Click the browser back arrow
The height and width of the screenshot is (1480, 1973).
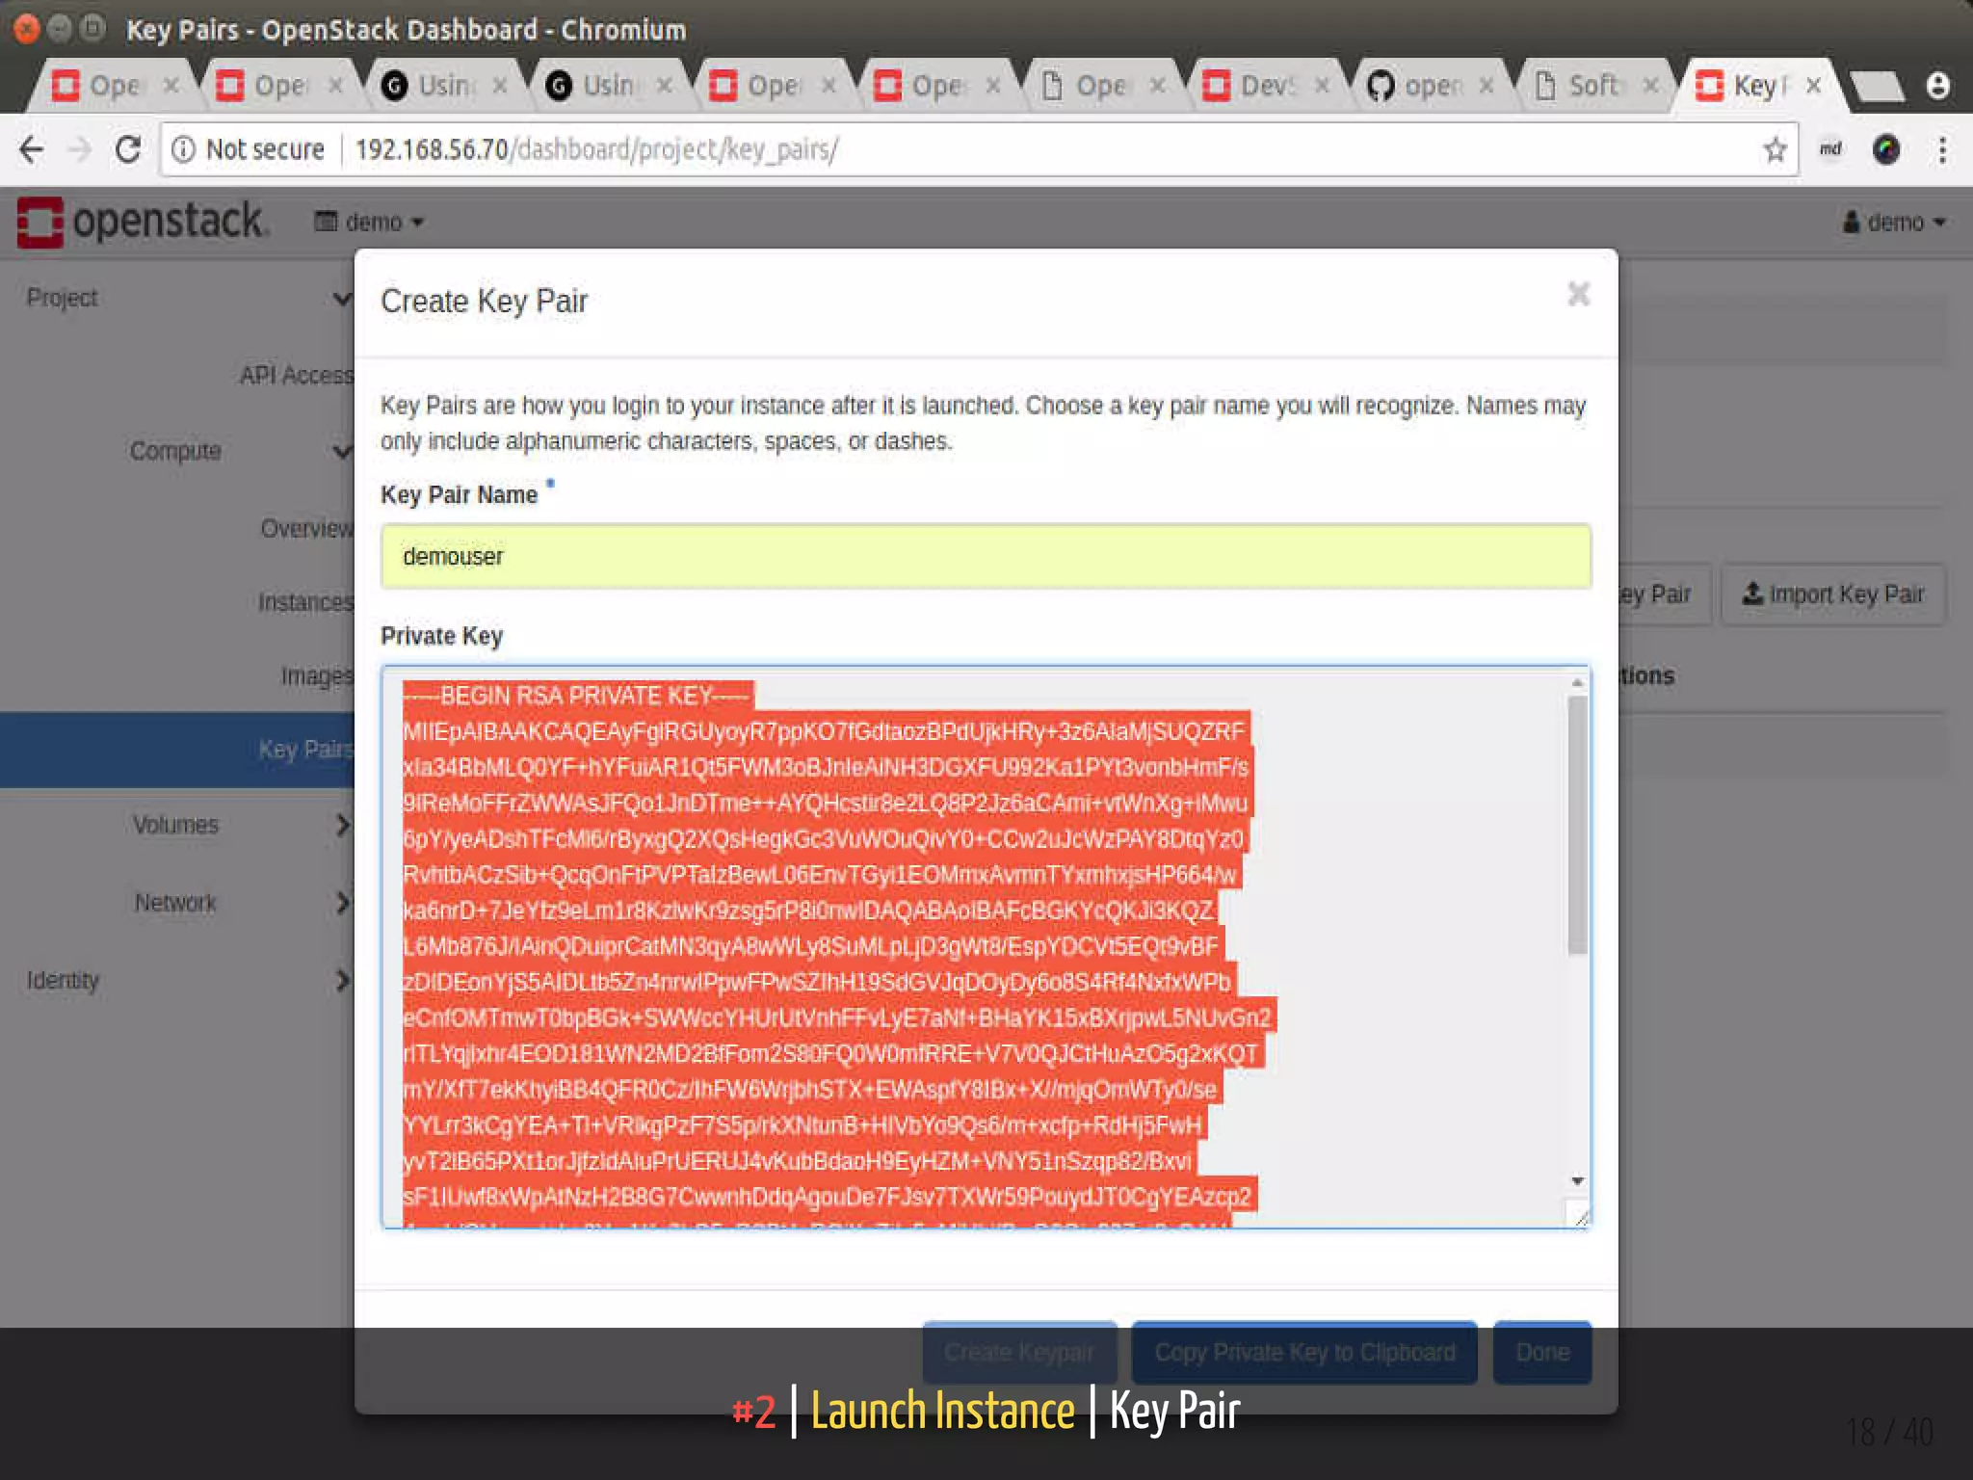pyautogui.click(x=32, y=149)
